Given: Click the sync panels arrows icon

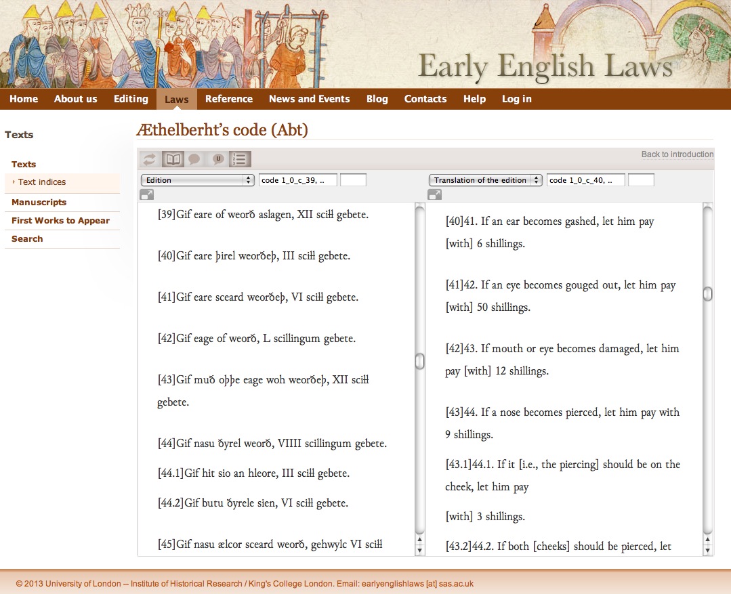Looking at the screenshot, I should (150, 159).
